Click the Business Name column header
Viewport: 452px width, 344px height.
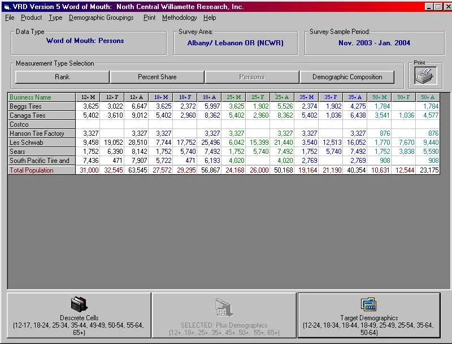tap(41, 97)
